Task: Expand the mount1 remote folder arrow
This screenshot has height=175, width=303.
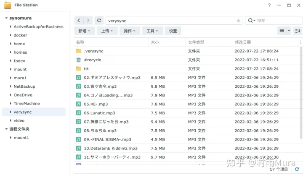Action: [x=11, y=138]
